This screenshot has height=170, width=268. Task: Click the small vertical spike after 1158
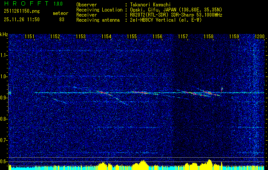[222, 90]
